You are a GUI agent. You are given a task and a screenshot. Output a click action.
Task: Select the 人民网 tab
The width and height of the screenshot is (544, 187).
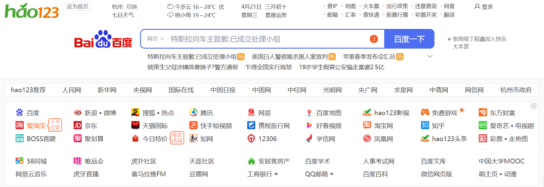click(72, 90)
